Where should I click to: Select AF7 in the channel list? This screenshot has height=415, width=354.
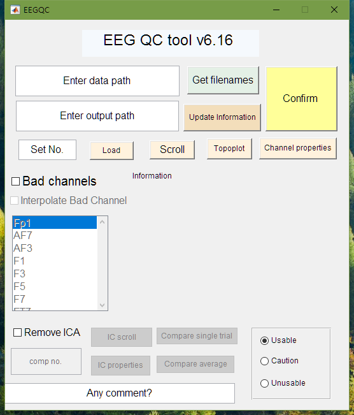tap(55, 235)
